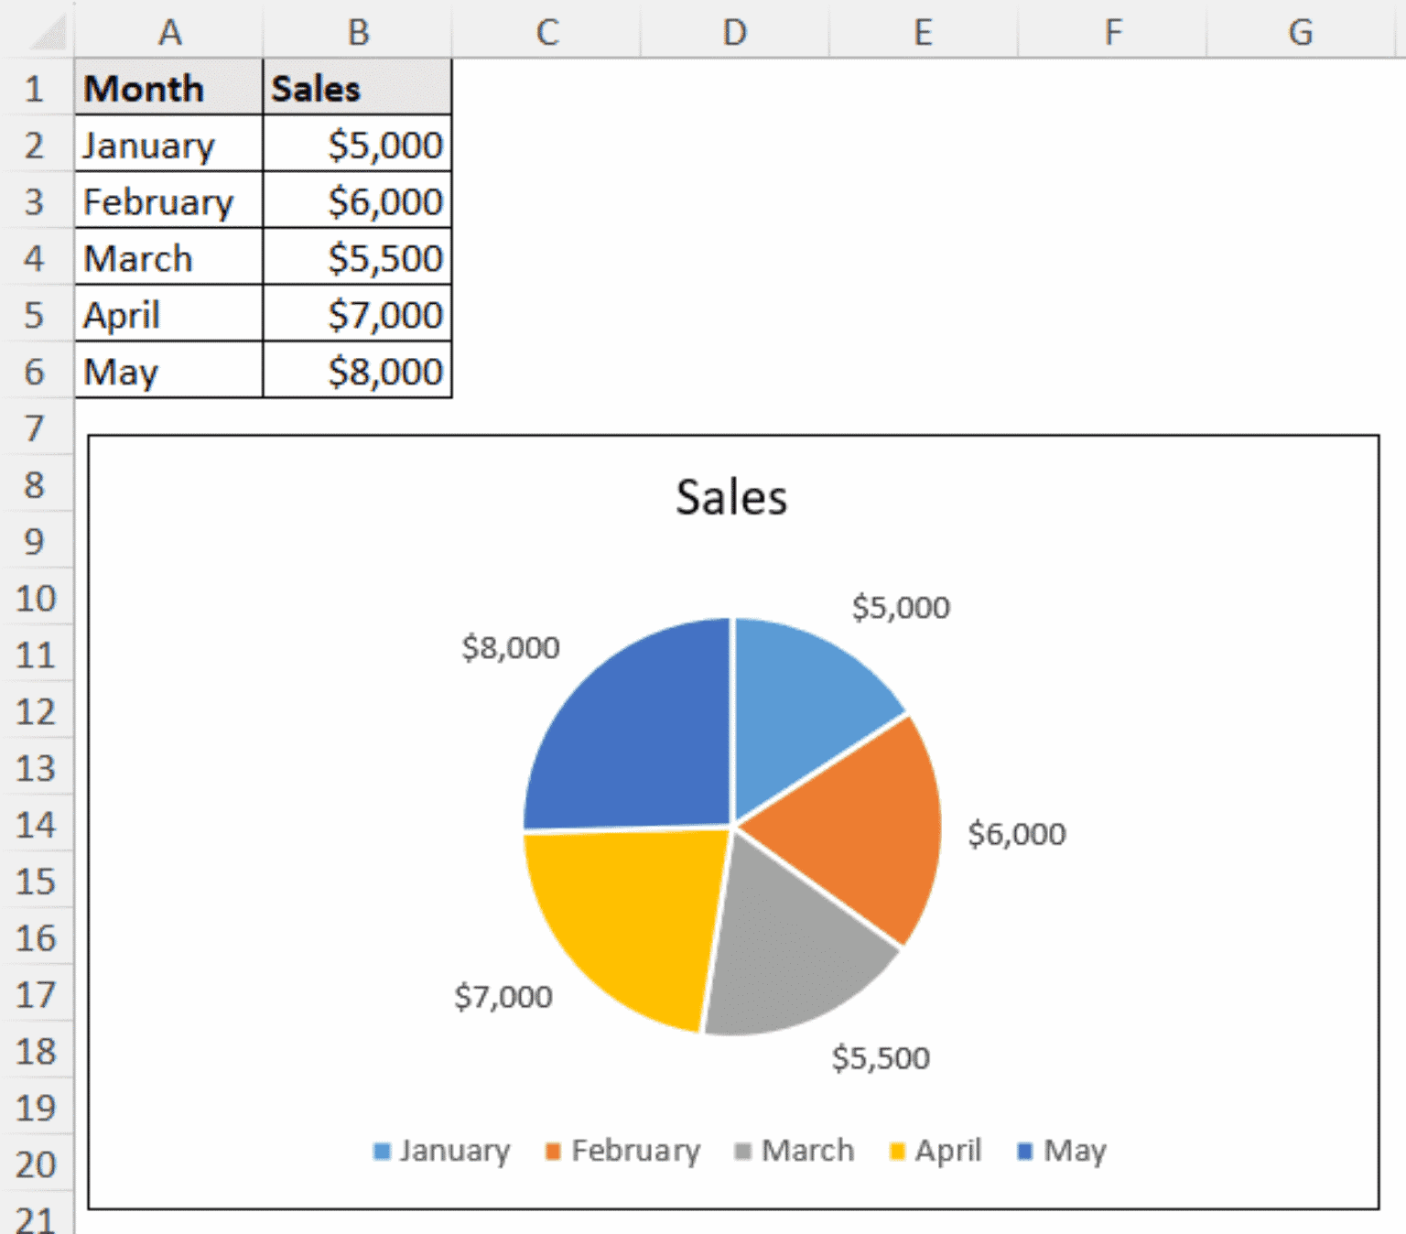
Task: Click the yellow April legend marker
Action: pyautogui.click(x=899, y=1150)
